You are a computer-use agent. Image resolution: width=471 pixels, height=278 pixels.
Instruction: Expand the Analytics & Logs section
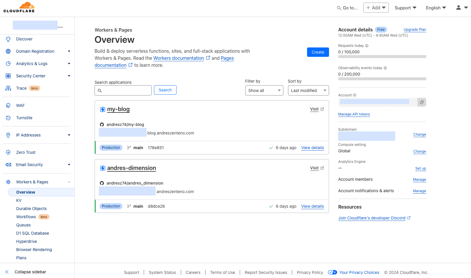(69, 64)
